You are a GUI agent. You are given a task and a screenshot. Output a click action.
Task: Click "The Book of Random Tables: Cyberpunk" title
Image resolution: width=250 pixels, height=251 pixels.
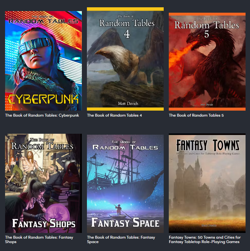point(42,115)
